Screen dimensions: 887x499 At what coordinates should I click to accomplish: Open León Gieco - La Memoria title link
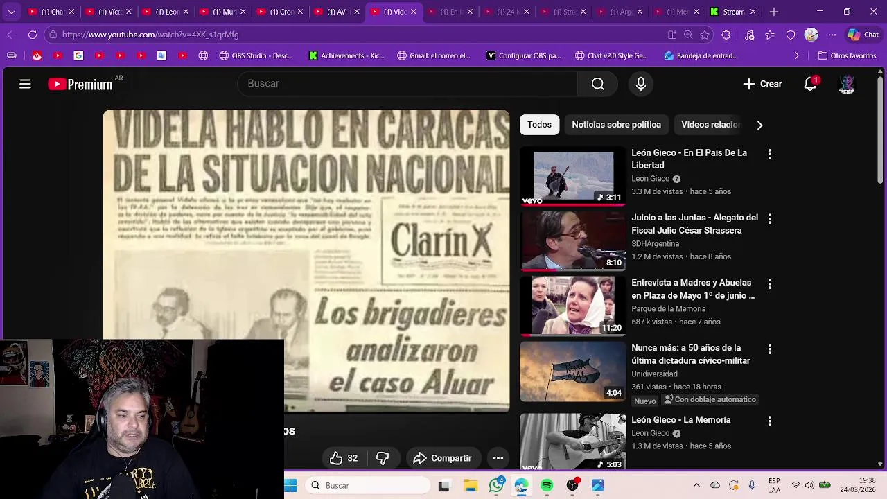pos(681,420)
